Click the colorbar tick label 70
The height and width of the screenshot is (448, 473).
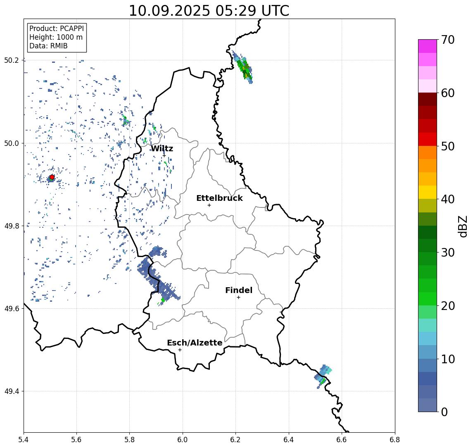448,40
